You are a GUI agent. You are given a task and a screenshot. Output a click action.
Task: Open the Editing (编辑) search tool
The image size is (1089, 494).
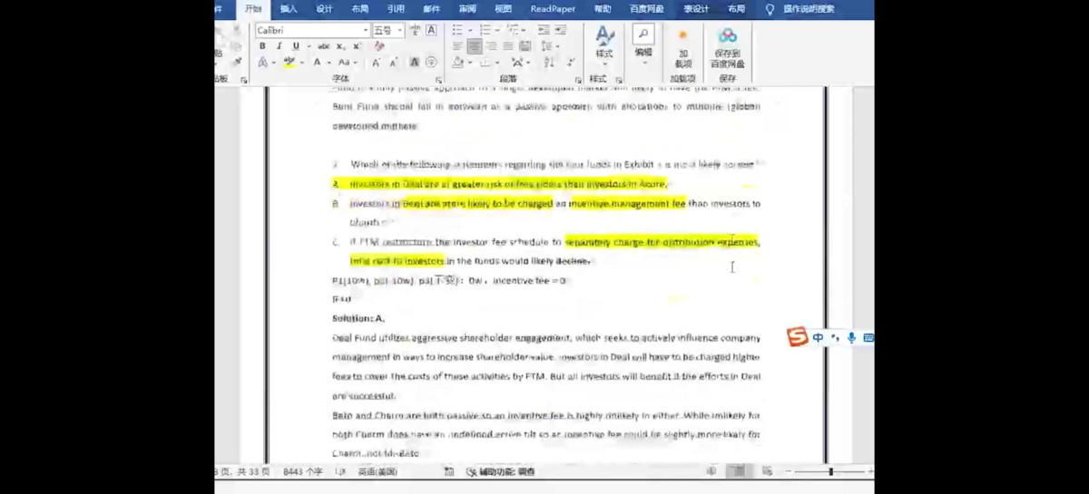pyautogui.click(x=643, y=45)
